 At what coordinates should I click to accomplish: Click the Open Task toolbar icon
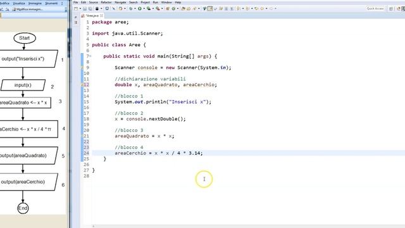189,8
